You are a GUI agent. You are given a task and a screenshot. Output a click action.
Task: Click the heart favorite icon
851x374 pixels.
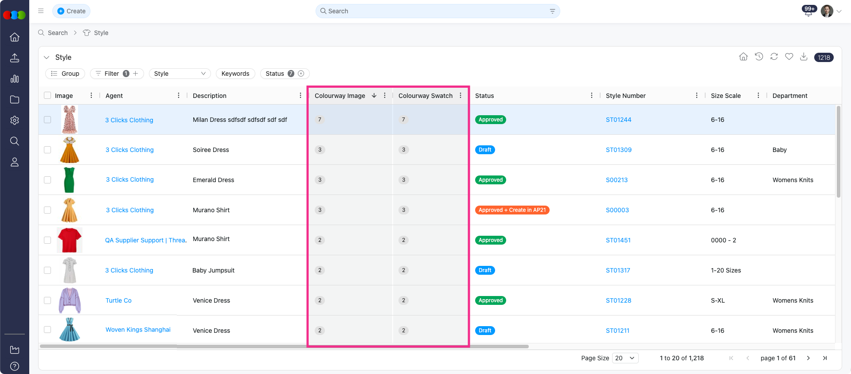coord(789,57)
